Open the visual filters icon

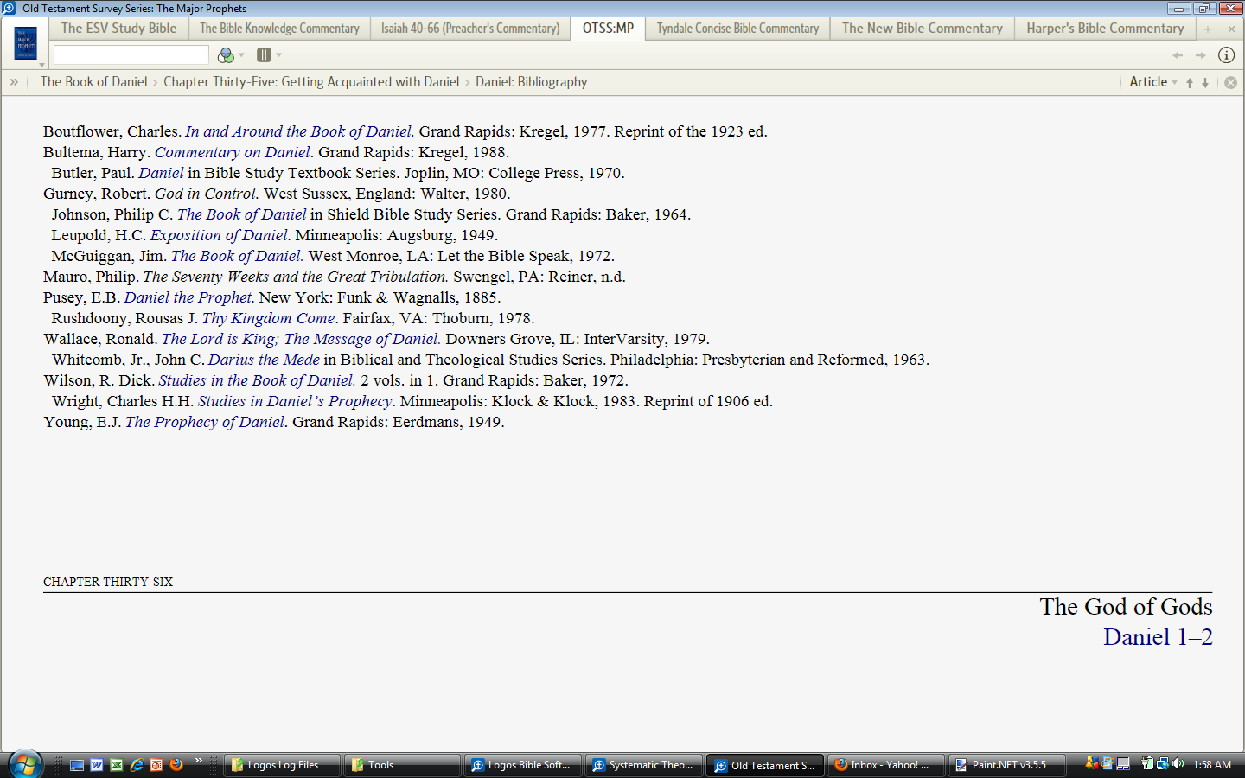pyautogui.click(x=226, y=55)
